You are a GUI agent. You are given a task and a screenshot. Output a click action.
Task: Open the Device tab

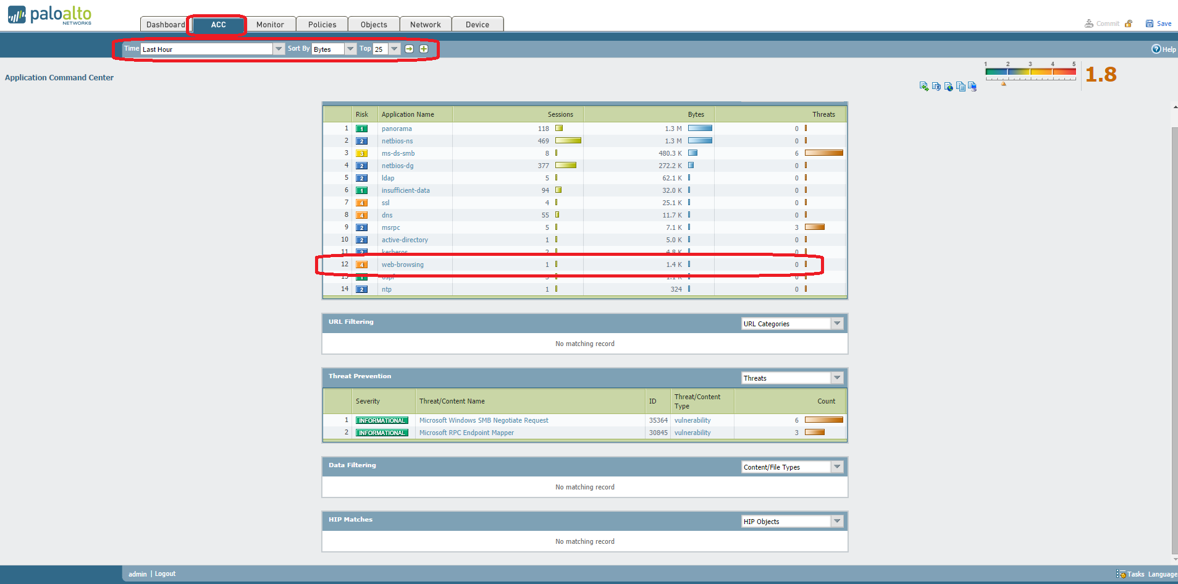click(478, 24)
